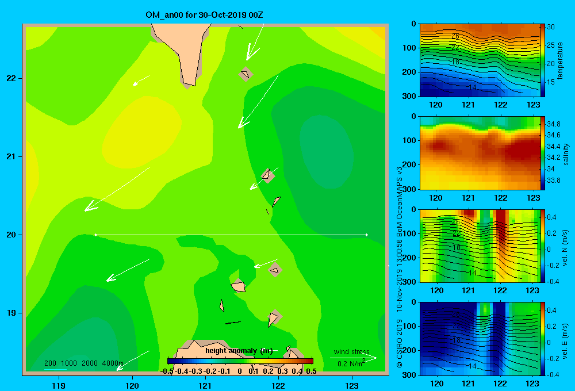
Task: Click latitude label 22 on main map
Action: click(x=11, y=79)
